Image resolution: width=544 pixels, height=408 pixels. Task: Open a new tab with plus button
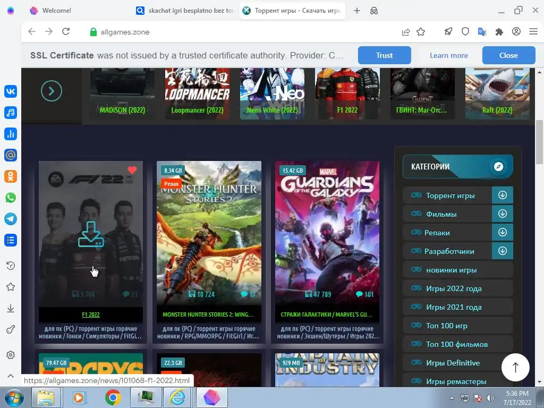click(356, 11)
